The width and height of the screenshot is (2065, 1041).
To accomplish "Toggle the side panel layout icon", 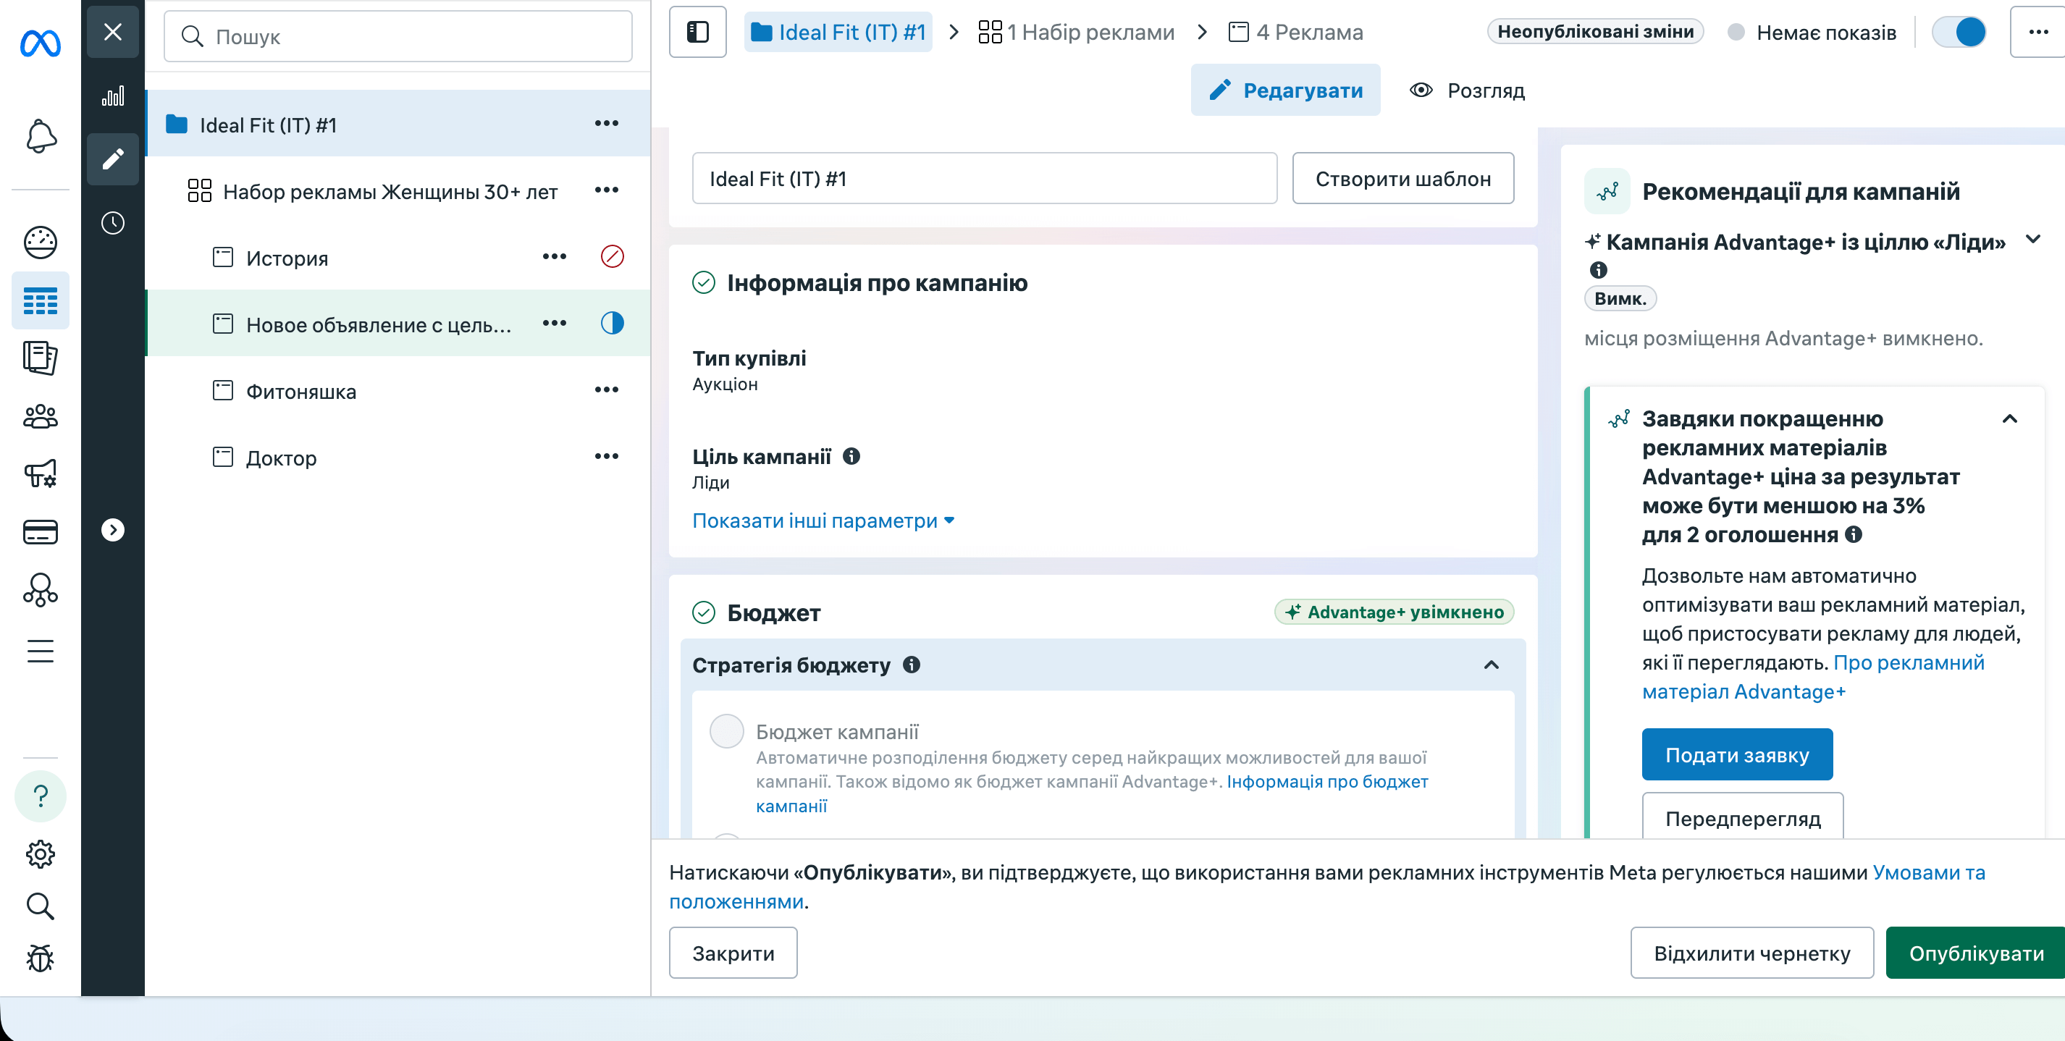I will click(697, 32).
